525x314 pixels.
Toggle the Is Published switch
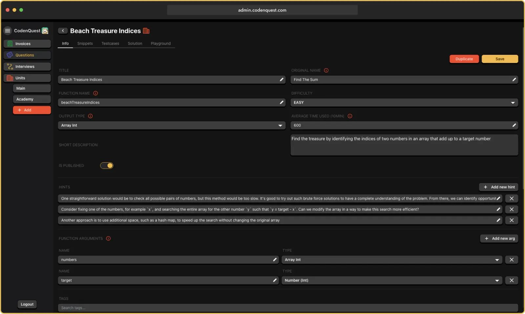(x=107, y=166)
